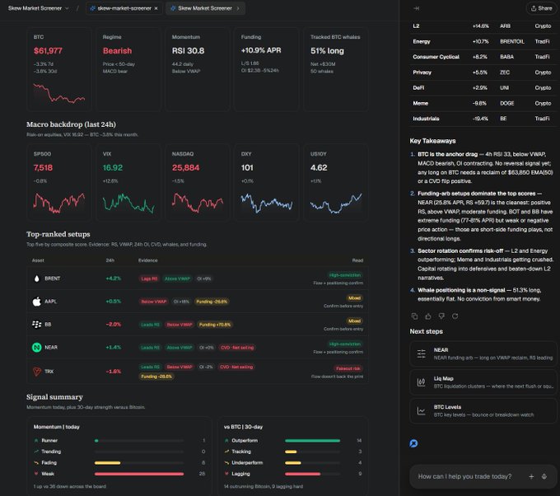This screenshot has height=496, width=560.
Task: Click the Lagging arrow icon
Action: 226,474
